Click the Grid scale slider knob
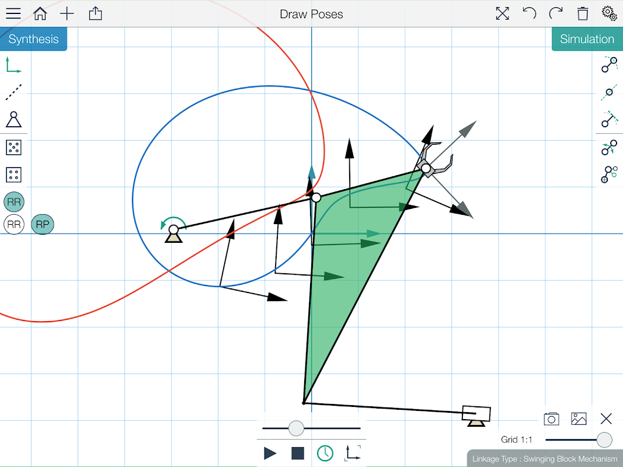 pos(604,440)
